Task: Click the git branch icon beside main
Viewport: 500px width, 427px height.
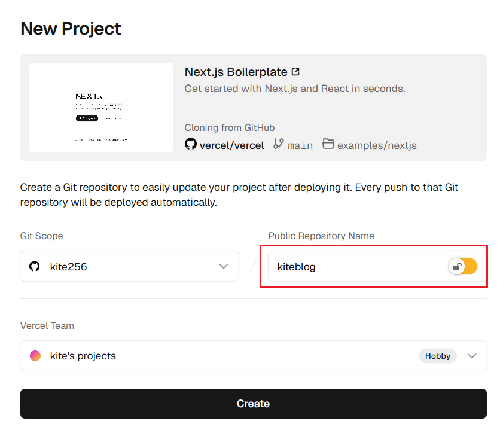Action: (x=278, y=144)
